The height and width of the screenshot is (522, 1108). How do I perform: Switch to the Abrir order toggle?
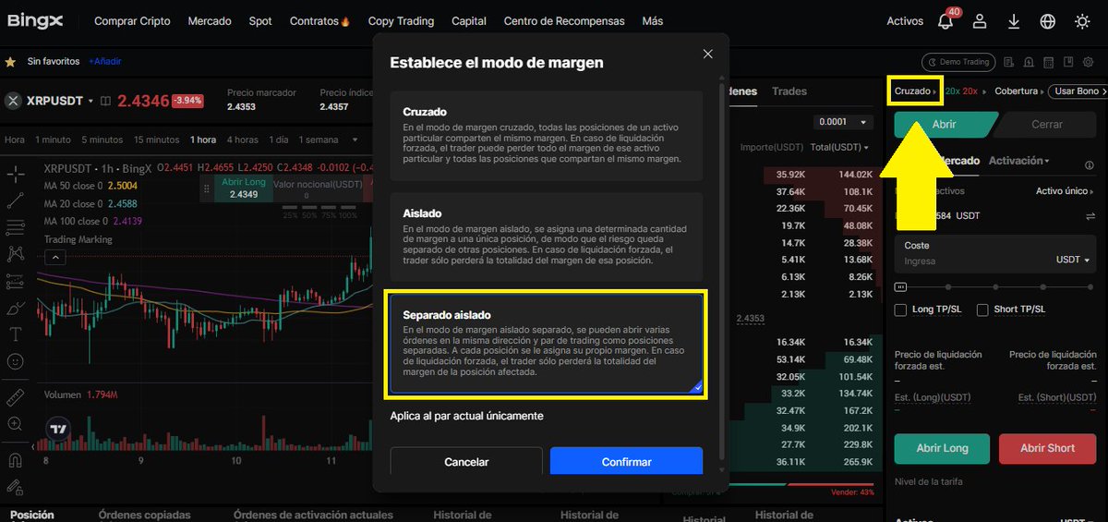point(945,124)
